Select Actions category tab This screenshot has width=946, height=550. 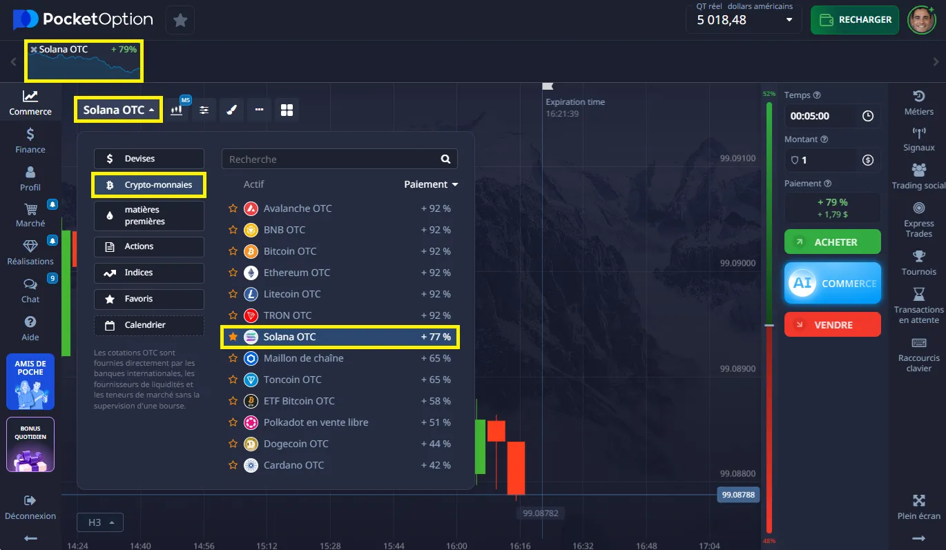(149, 246)
